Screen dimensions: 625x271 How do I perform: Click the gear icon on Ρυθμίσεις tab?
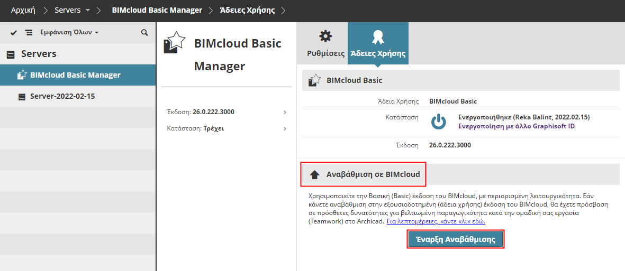(x=325, y=36)
